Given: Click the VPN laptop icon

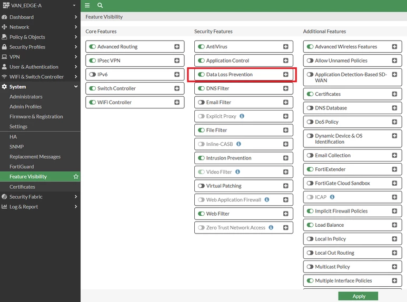Looking at the screenshot, I should 4,57.
